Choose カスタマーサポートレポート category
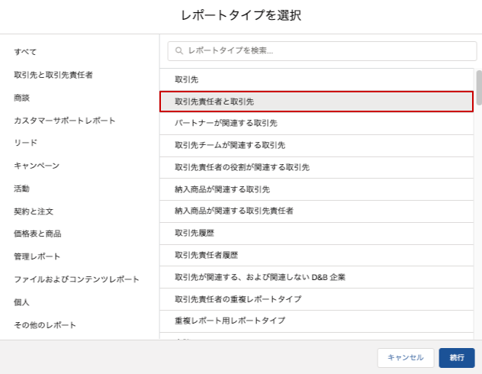This screenshot has width=482, height=374. [65, 121]
